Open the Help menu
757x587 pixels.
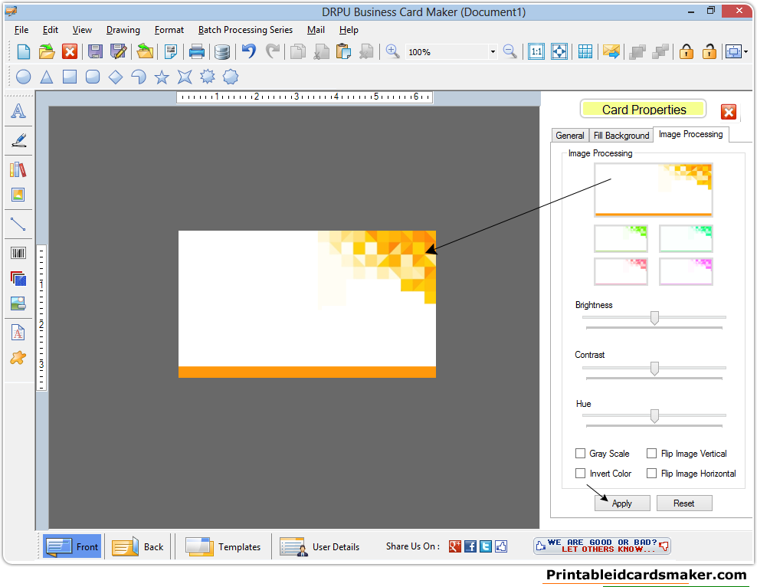coord(349,30)
